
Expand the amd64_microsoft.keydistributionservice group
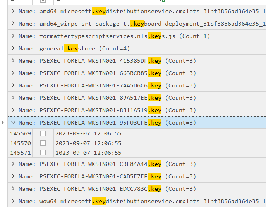(x=13, y=11)
